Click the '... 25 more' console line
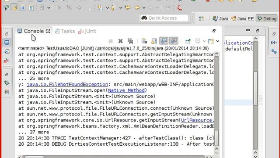Viewport: 280px width, 158px height. pos(34,79)
